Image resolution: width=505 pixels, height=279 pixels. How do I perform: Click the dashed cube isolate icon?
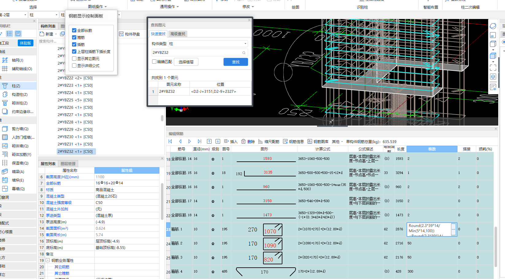coord(493,77)
